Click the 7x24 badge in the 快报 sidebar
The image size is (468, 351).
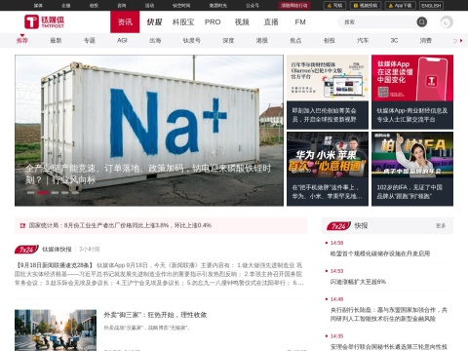click(339, 225)
